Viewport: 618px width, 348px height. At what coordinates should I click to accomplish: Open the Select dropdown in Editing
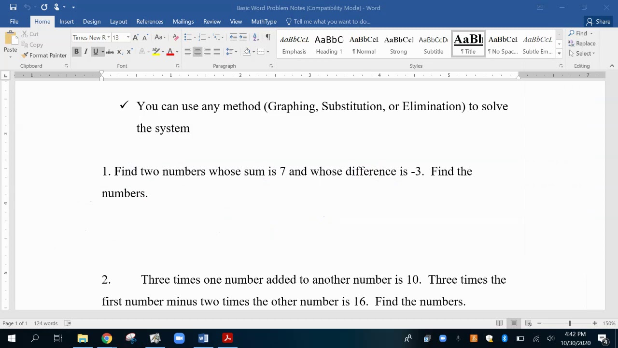tap(582, 54)
